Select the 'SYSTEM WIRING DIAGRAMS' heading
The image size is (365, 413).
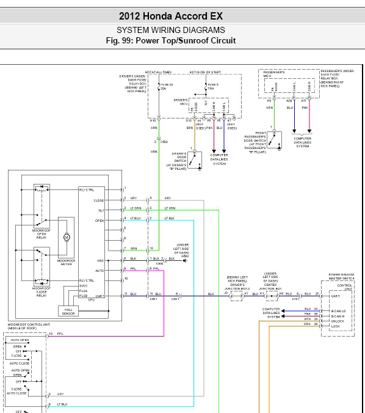(171, 30)
